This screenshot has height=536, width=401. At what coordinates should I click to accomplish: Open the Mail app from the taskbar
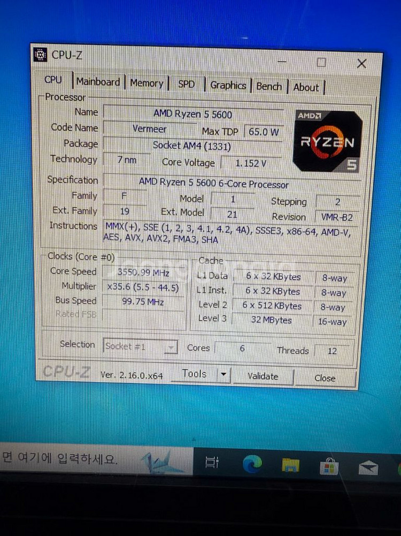click(368, 467)
